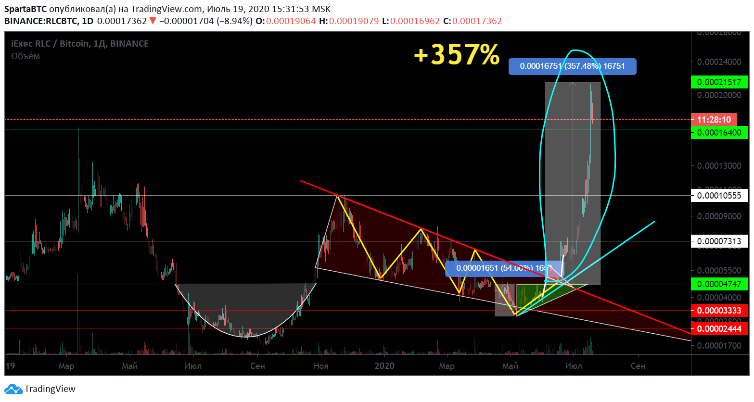Click the 0.00013000 price axis value
Screen dimensions: 754x402
[719, 166]
